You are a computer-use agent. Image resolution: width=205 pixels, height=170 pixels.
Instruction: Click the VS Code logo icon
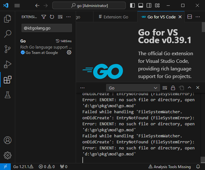tap(6, 5)
